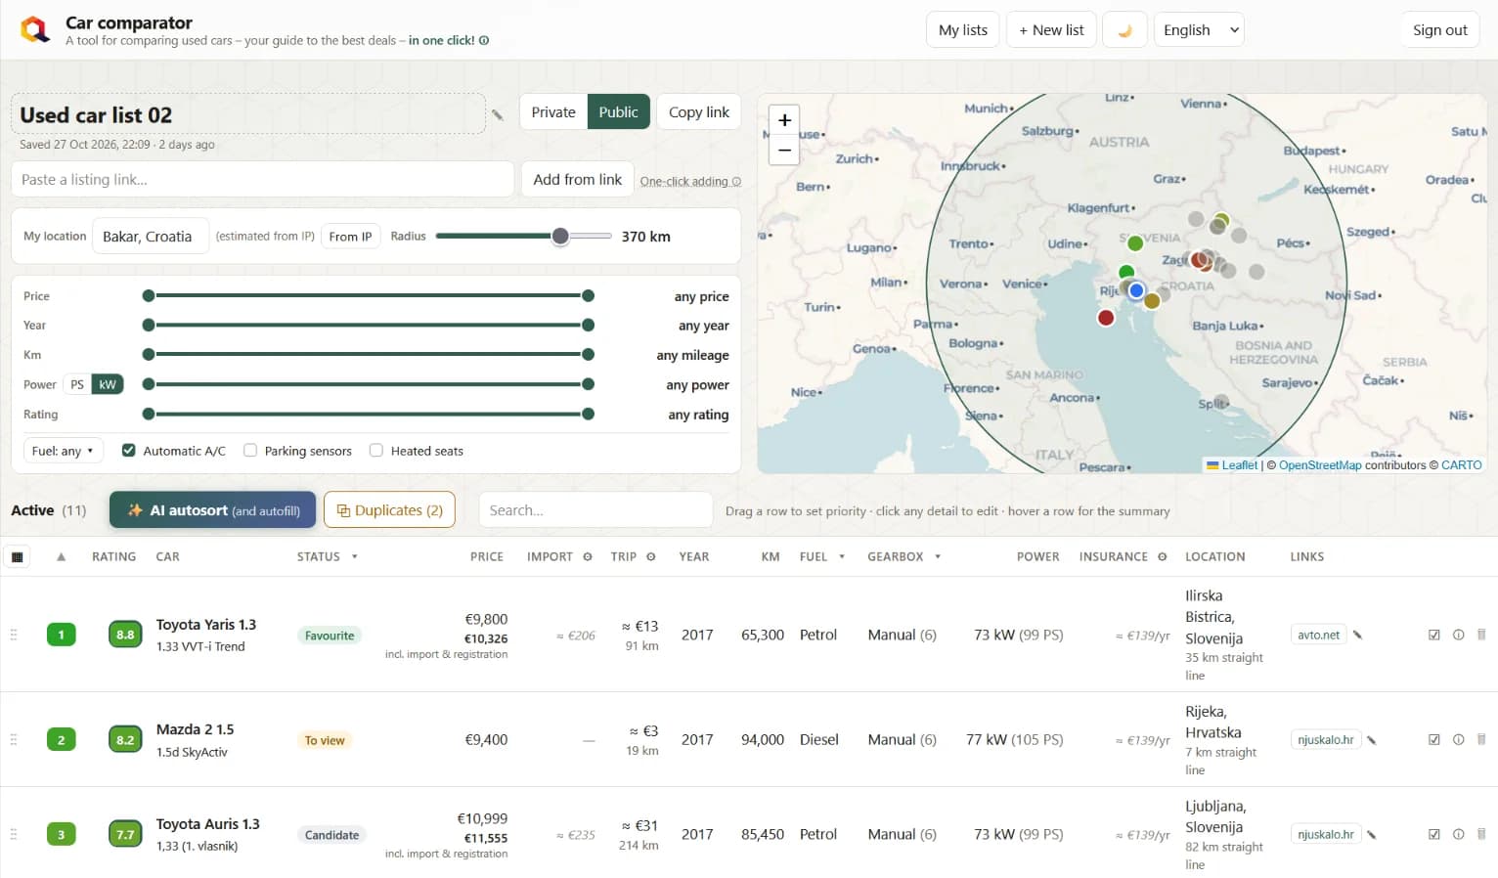The width and height of the screenshot is (1498, 878).
Task: Open the Status column filter dropdown
Action: coord(355,557)
